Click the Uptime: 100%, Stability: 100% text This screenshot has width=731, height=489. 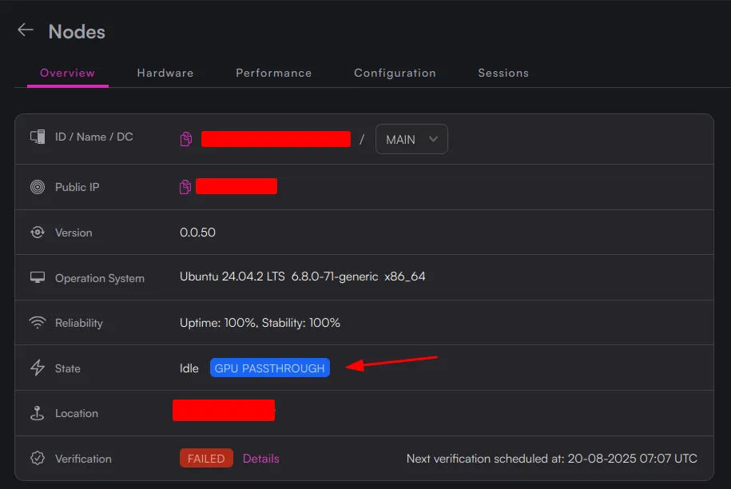[260, 323]
